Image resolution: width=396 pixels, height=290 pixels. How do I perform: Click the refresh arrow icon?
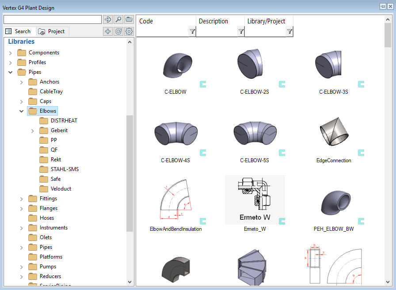click(118, 31)
